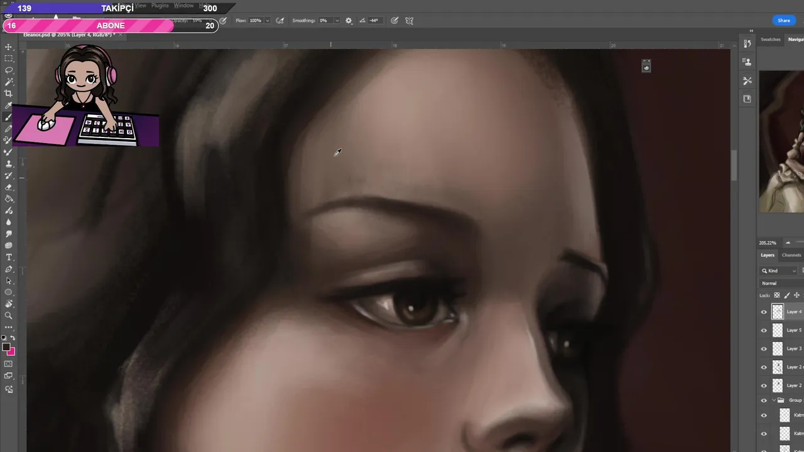The image size is (804, 452).
Task: Click the canvas vertical scrollbar
Action: (734, 166)
